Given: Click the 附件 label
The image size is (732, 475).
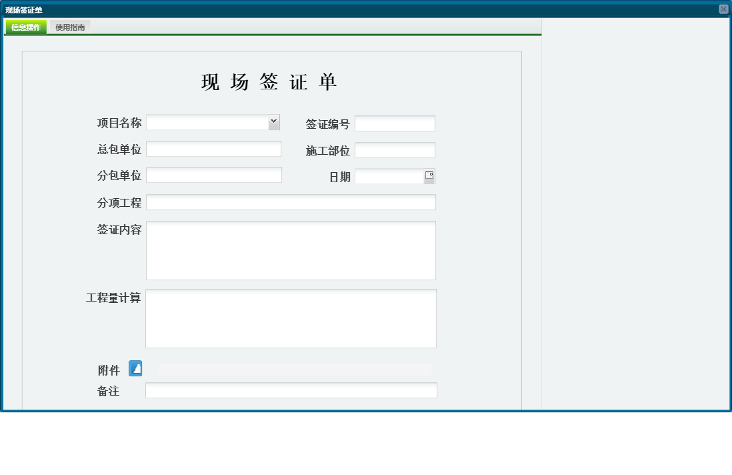Looking at the screenshot, I should coord(109,370).
